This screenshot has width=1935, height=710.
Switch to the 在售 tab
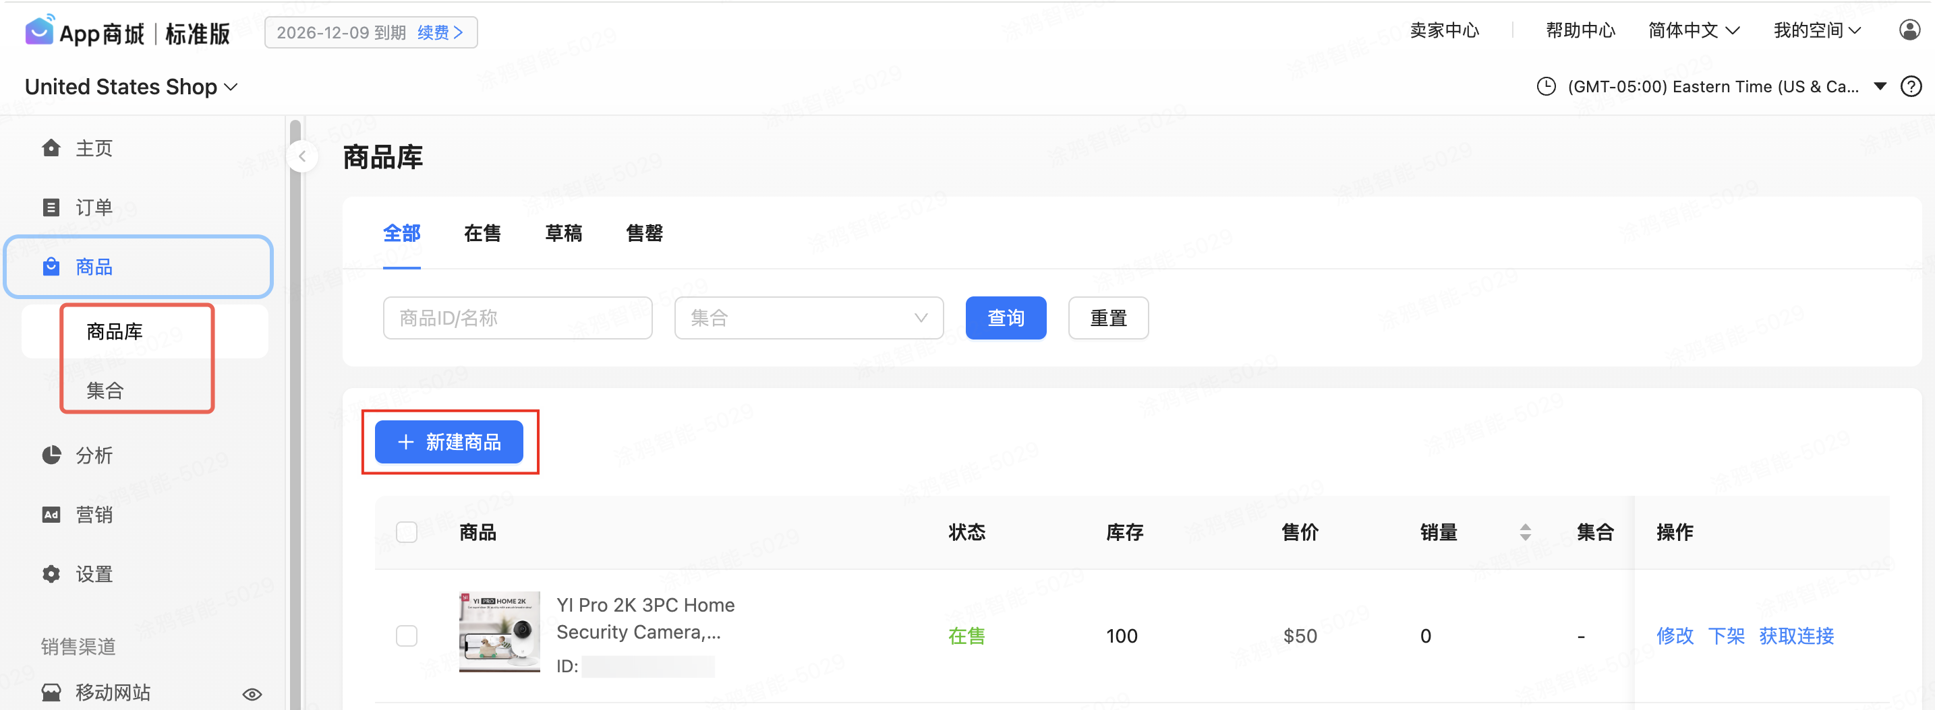coord(482,234)
